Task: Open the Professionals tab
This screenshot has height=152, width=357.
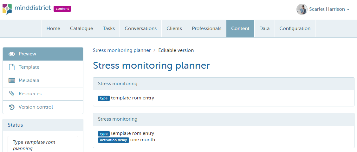Action: (x=206, y=28)
